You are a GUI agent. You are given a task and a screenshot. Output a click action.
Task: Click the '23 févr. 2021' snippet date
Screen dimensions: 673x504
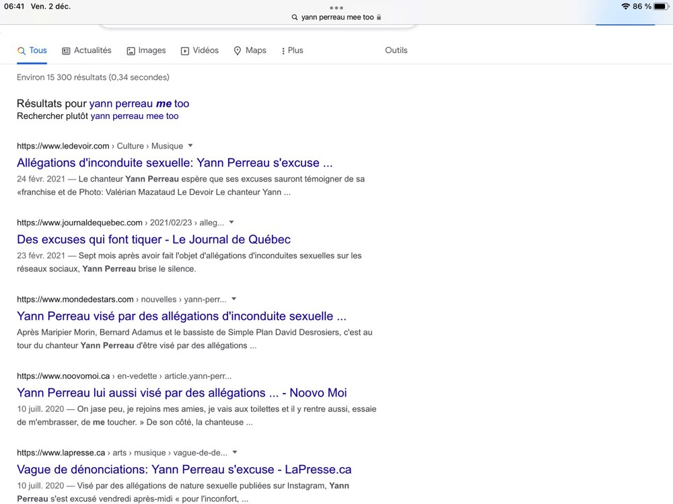(41, 256)
